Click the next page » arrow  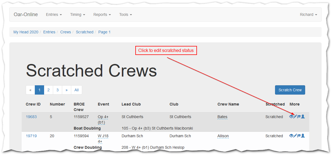pos(67,90)
